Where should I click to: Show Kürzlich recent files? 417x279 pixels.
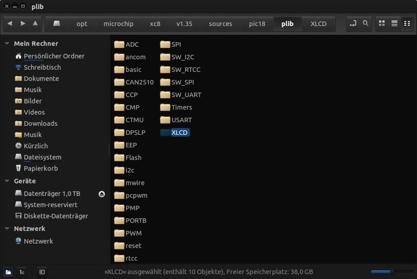36,146
